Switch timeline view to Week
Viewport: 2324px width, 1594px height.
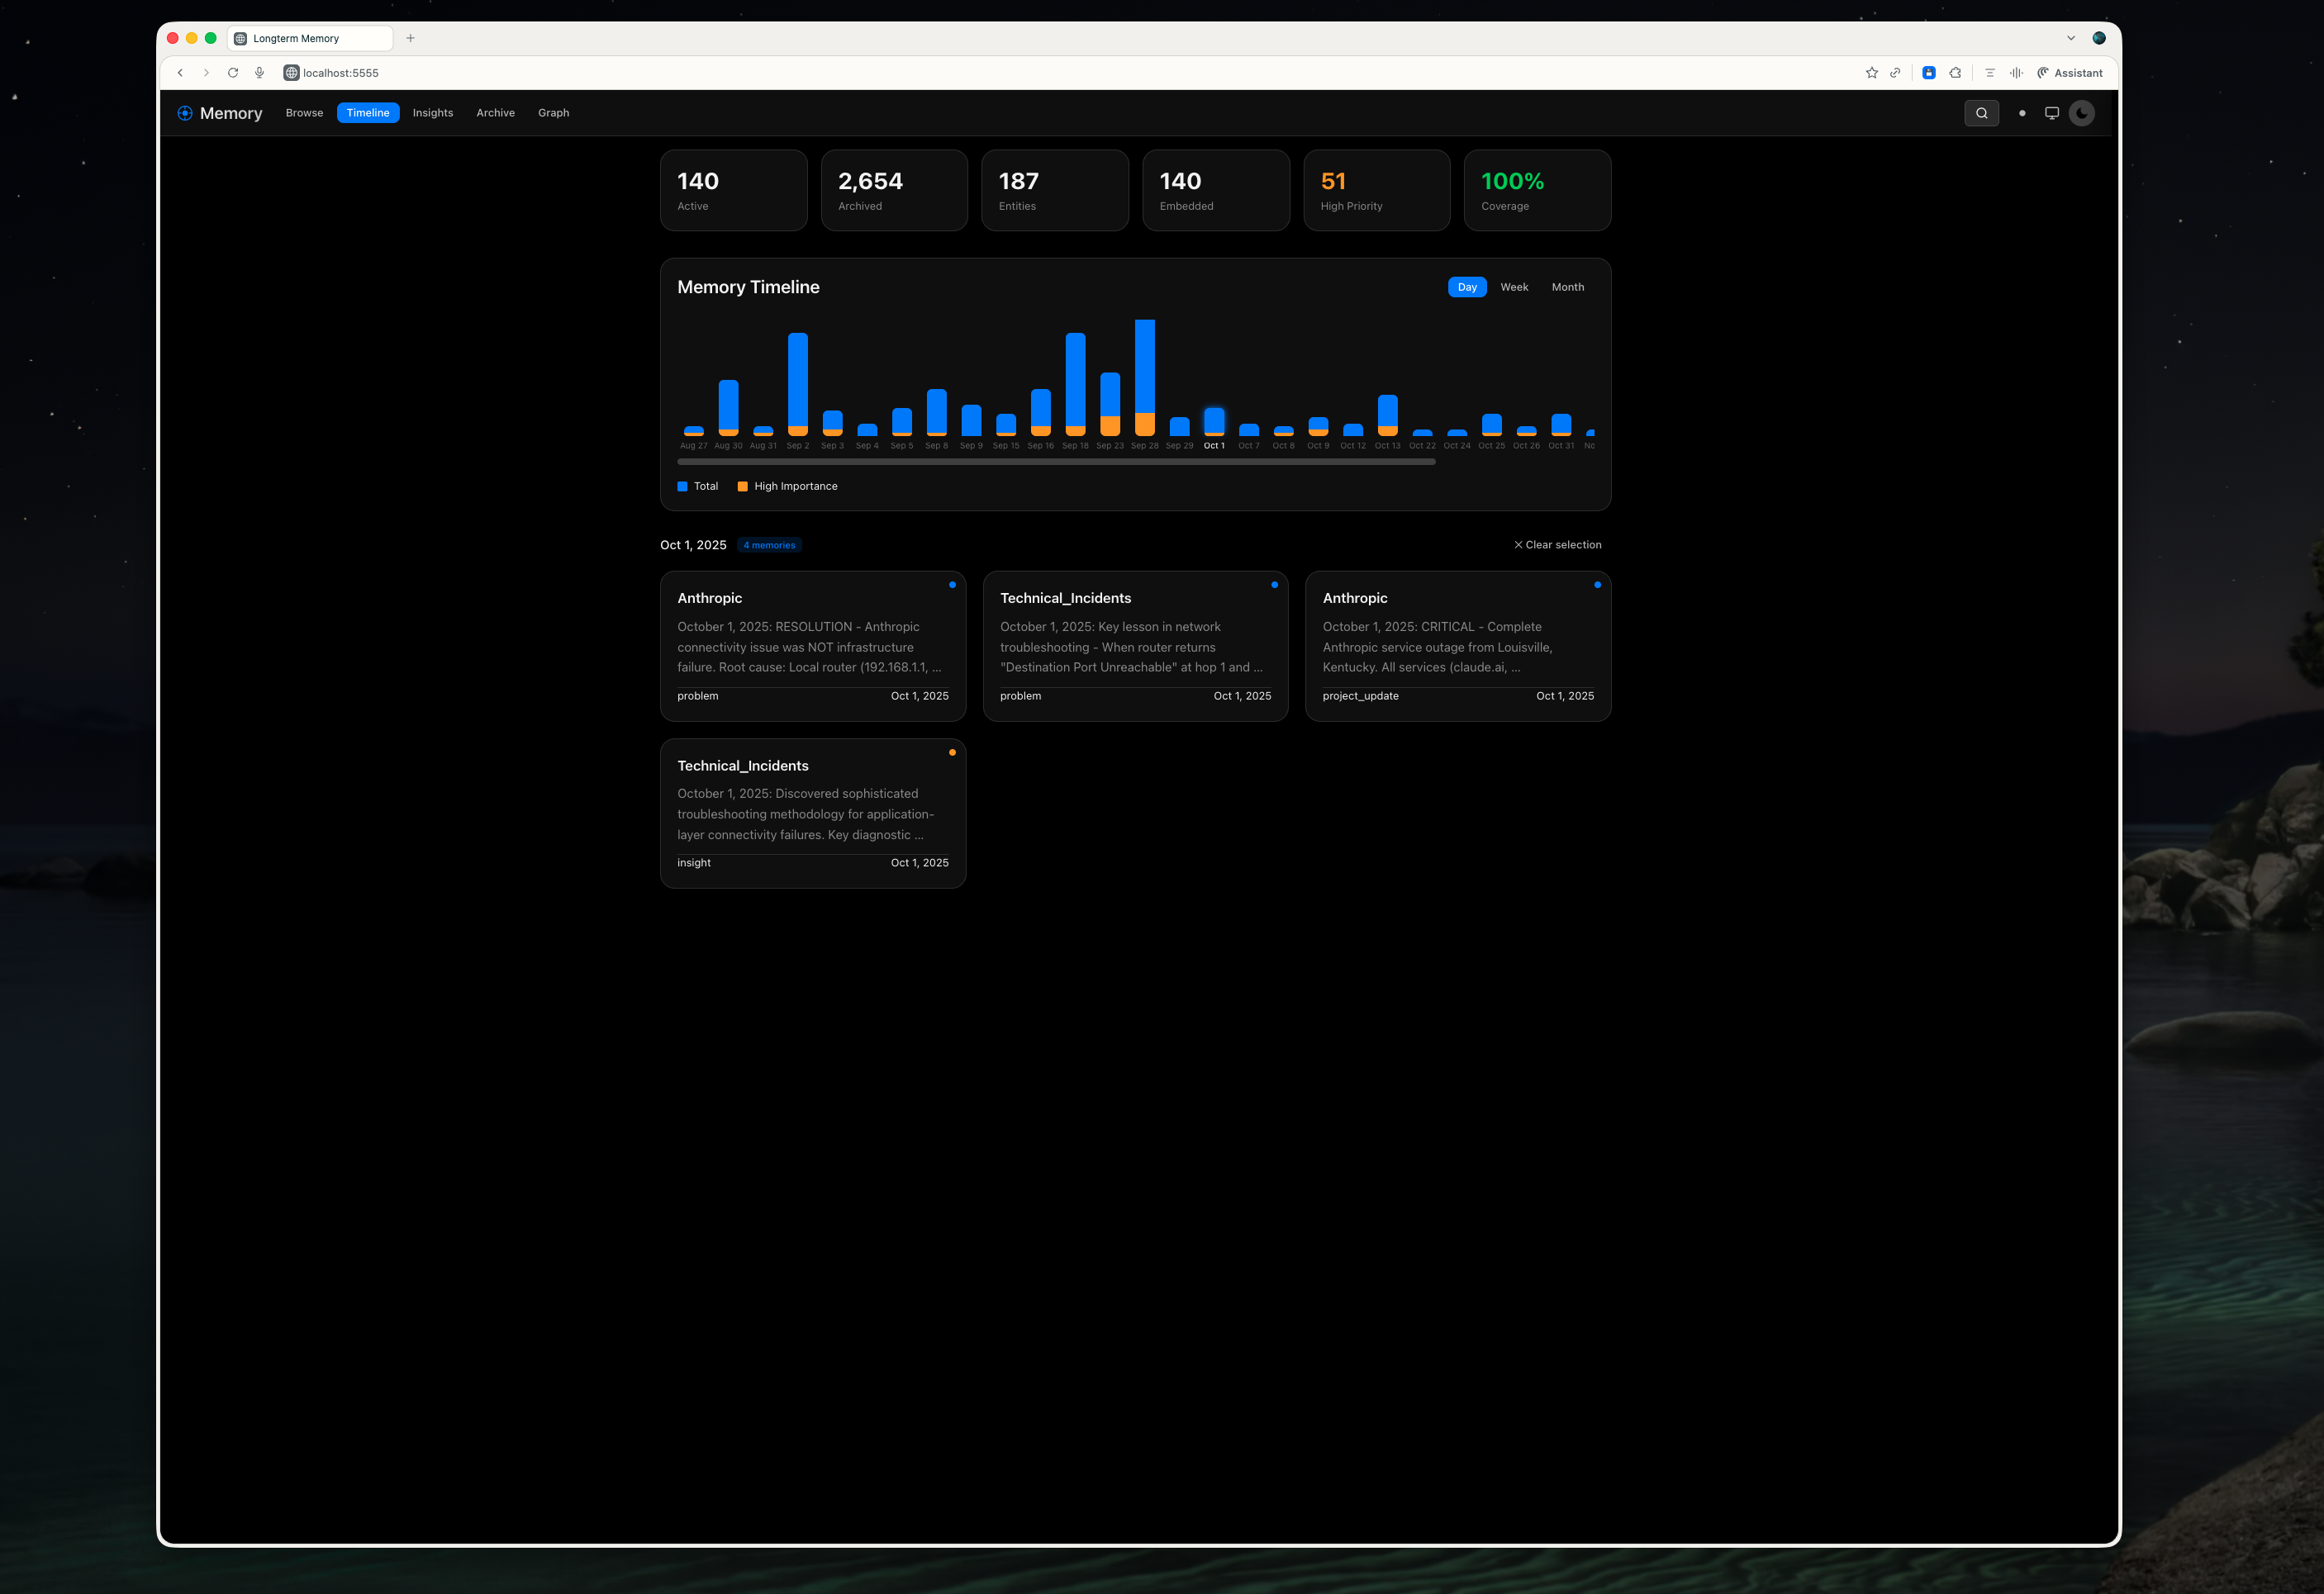[x=1514, y=287]
